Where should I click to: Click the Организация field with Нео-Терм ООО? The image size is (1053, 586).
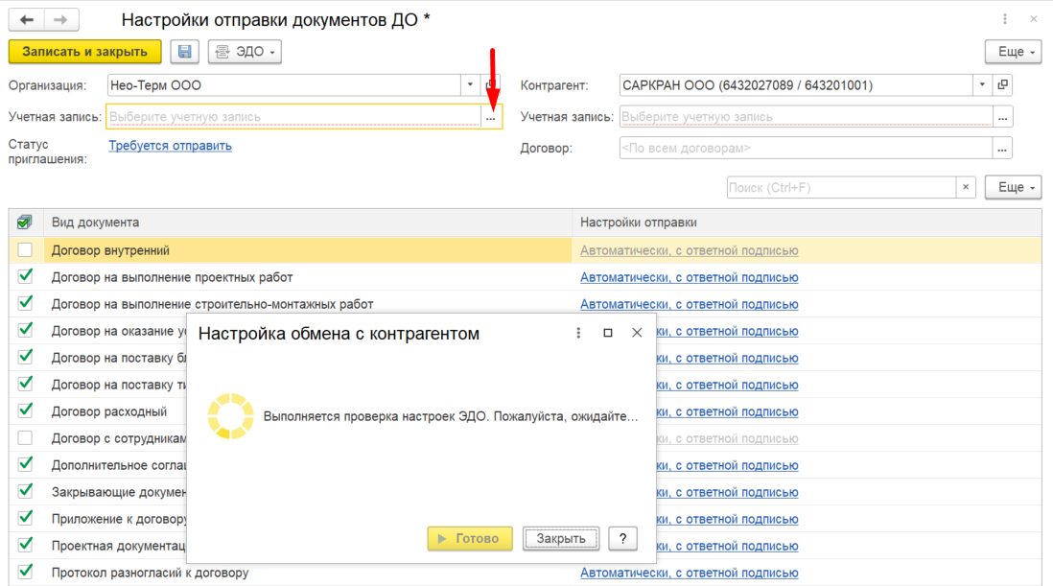pos(284,85)
